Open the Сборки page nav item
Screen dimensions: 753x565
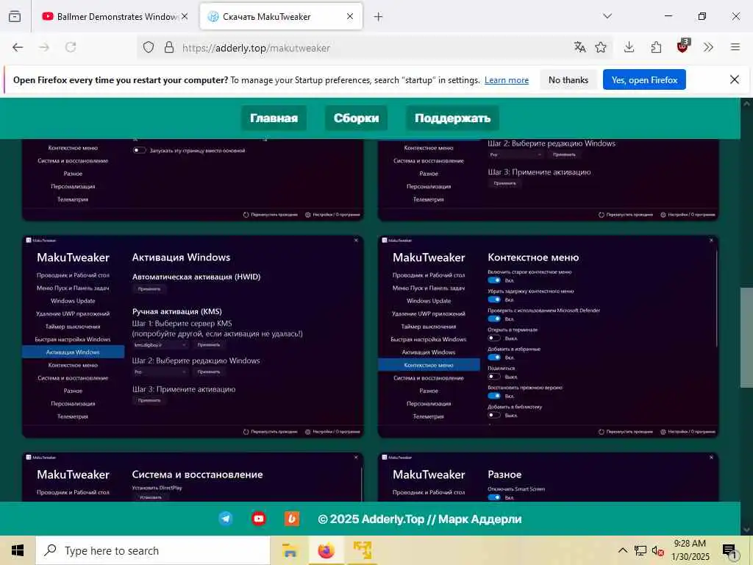point(357,118)
